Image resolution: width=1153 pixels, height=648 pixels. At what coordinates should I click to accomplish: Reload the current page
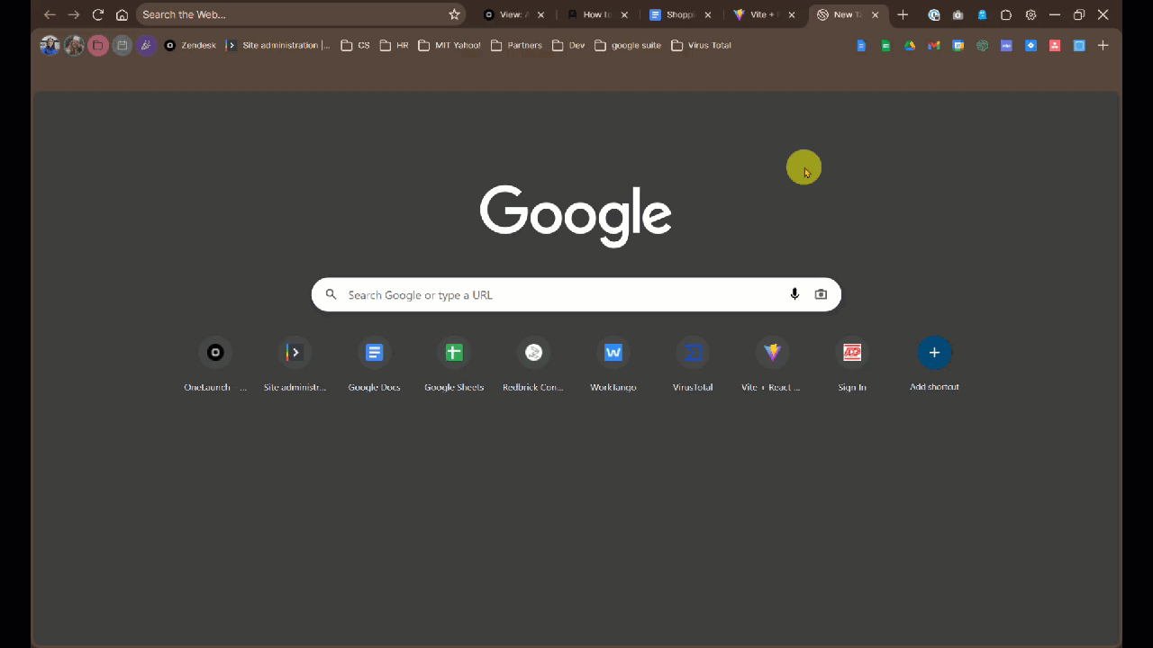[98, 14]
